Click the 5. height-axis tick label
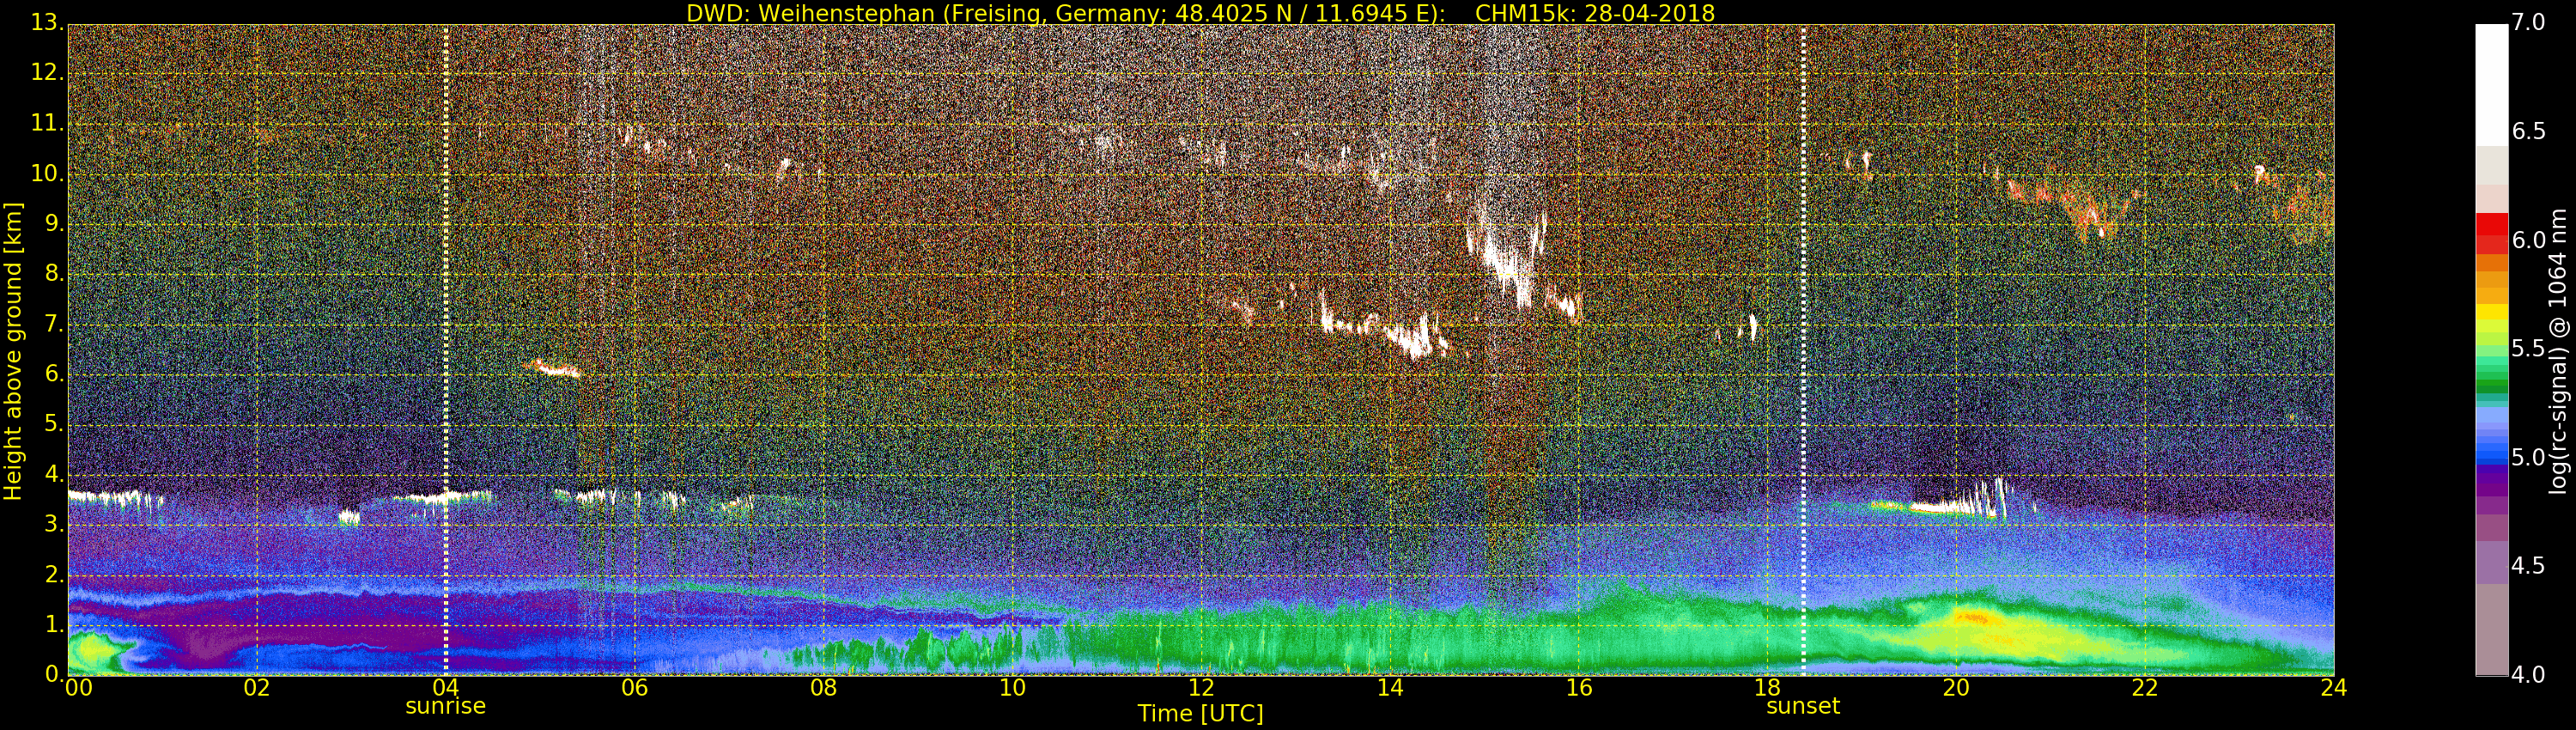2576x730 pixels. click(53, 424)
